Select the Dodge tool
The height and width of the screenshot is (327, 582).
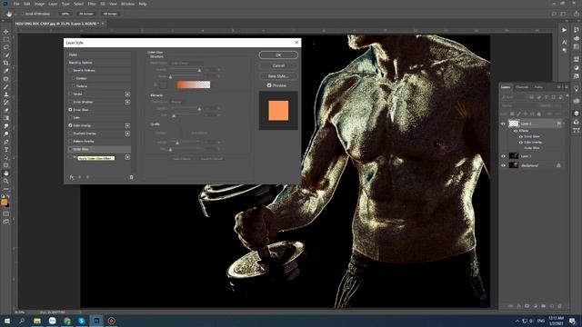(x=6, y=134)
